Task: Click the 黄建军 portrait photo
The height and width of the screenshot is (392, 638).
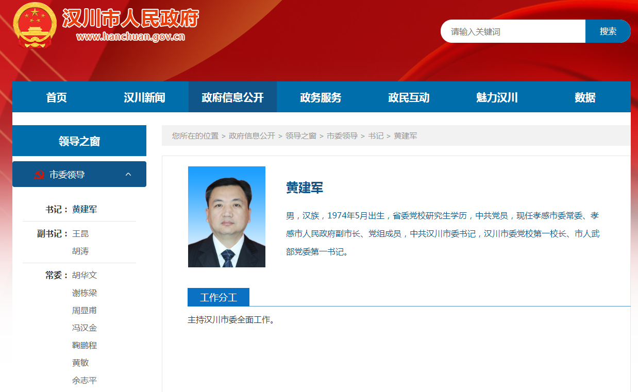Action: click(227, 217)
